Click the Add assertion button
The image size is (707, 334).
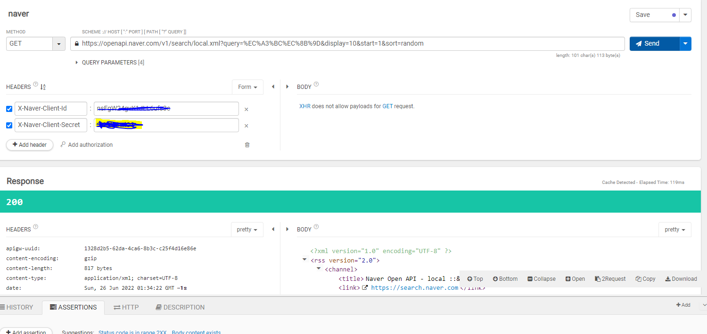pos(27,331)
